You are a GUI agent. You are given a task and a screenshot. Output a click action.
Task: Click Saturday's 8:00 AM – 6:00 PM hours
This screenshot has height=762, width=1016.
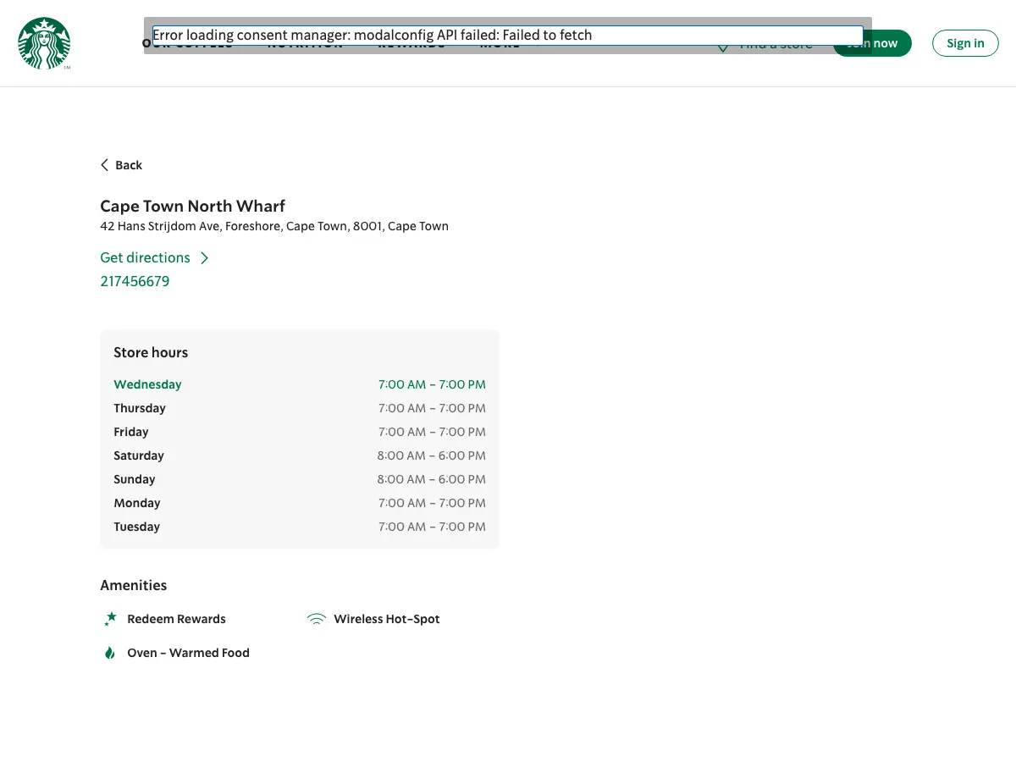click(x=432, y=456)
